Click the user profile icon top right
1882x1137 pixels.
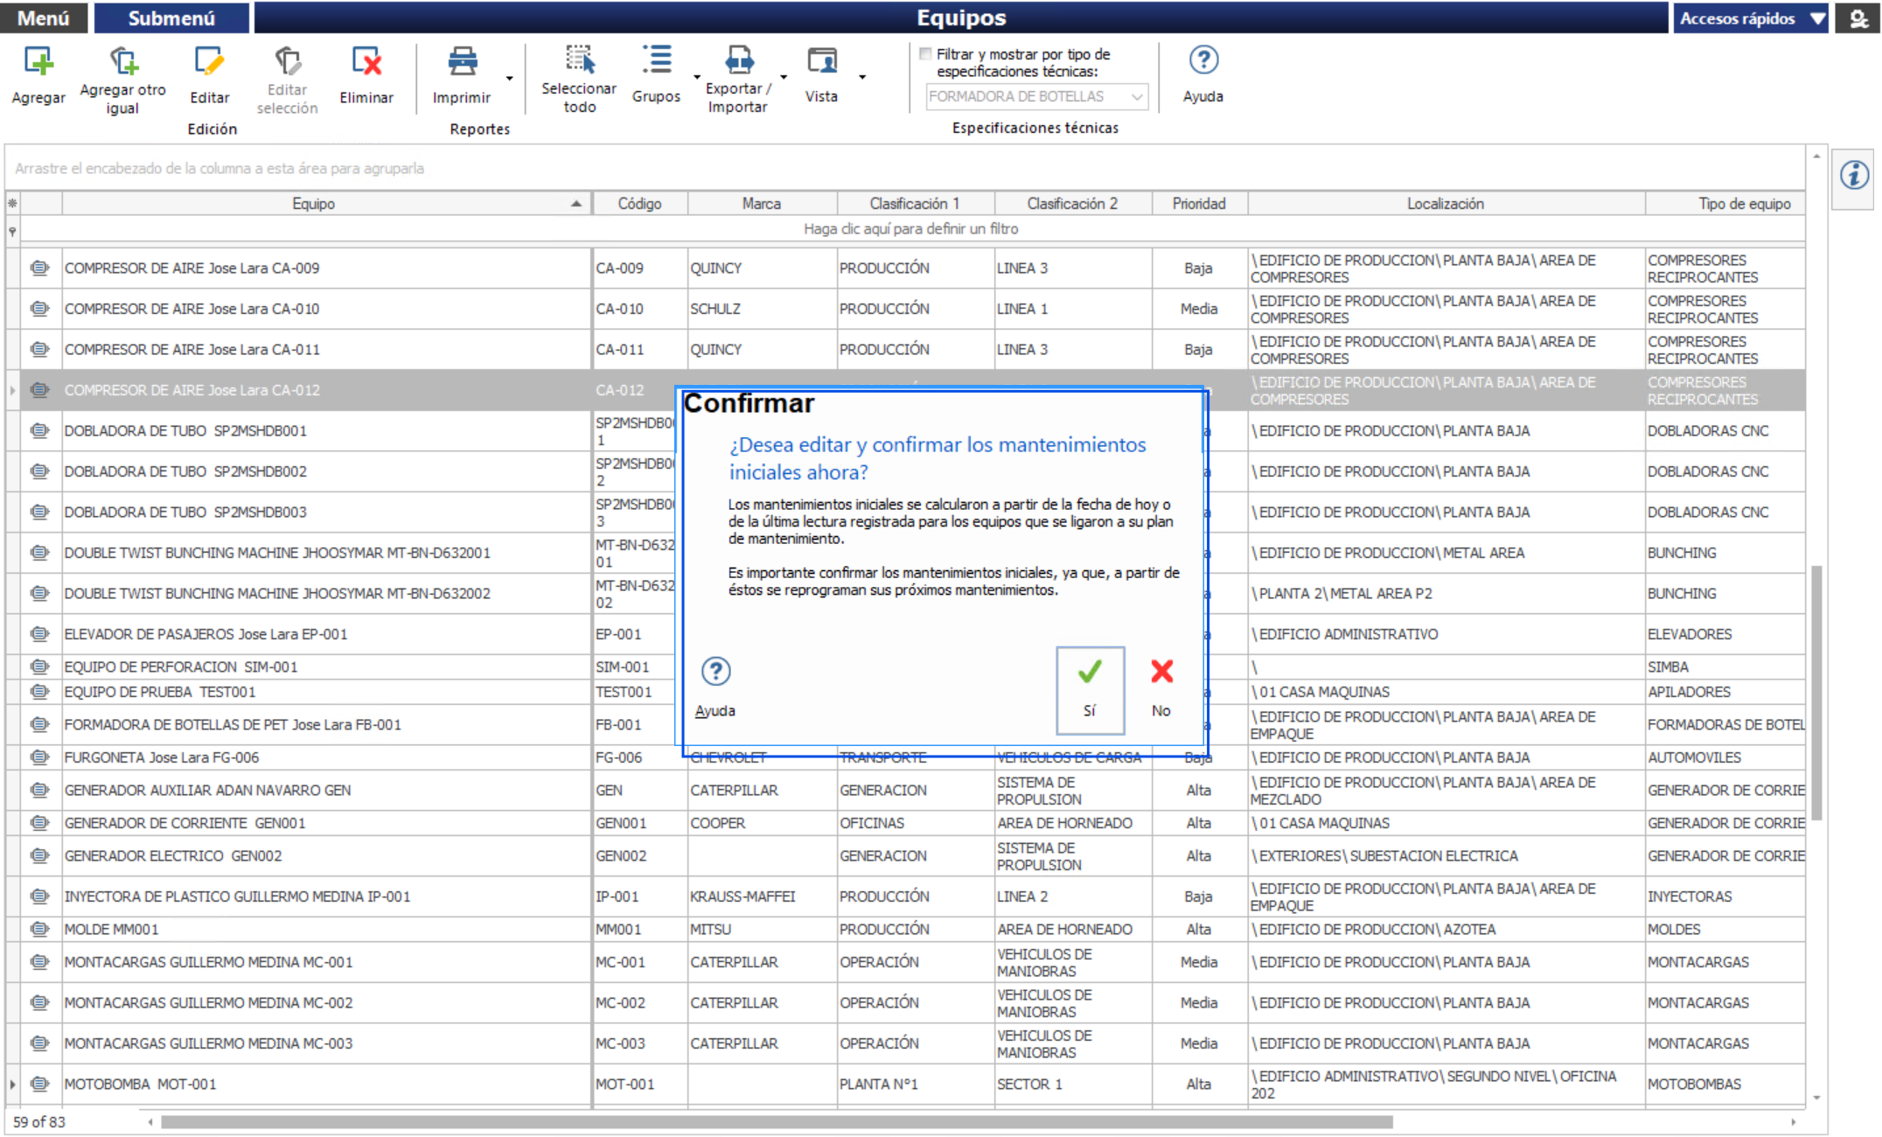tap(1859, 18)
